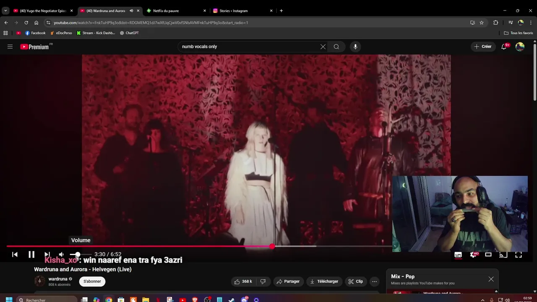Install app icon in address bar
The width and height of the screenshot is (537, 302).
point(472,23)
